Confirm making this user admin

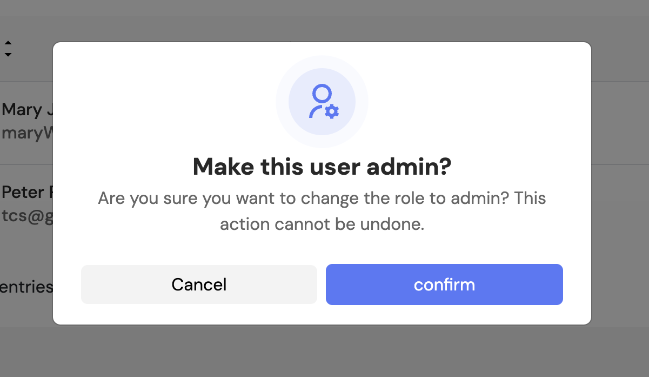(444, 285)
